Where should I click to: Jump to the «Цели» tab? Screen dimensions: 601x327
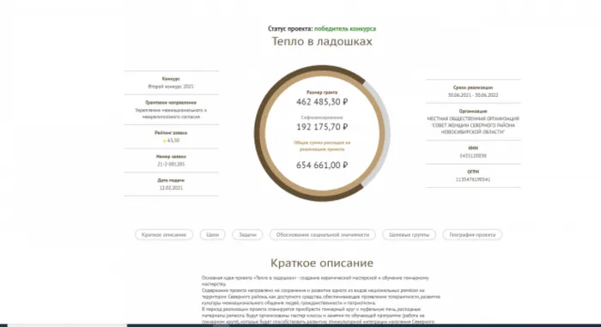tap(212, 234)
